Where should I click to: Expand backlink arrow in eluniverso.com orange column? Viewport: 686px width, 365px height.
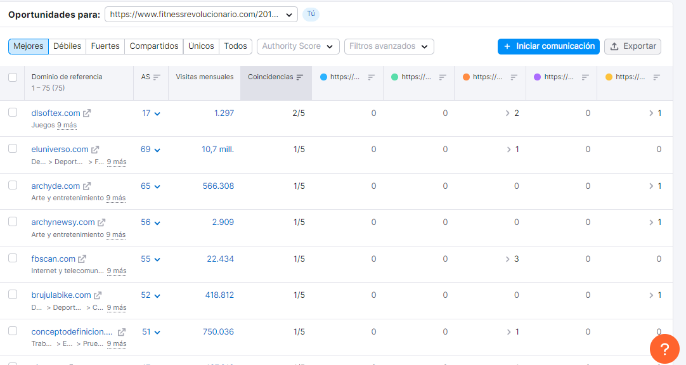(508, 150)
